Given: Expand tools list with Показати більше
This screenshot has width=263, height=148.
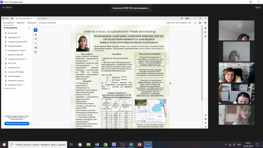Looking at the screenshot, I should click(10, 88).
